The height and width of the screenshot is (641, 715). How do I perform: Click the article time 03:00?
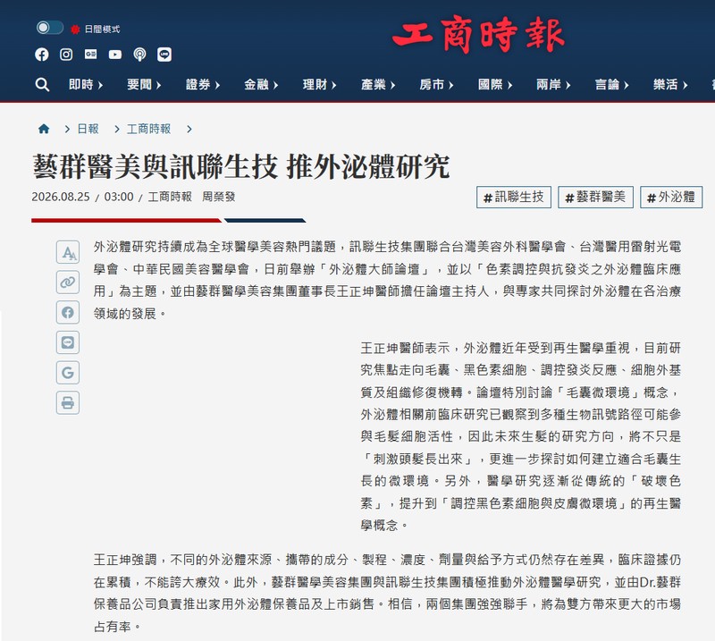point(119,197)
